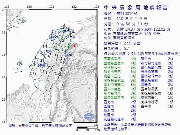180x135 pixels.
Task: Select report number 第110014號
Action: (127, 14)
